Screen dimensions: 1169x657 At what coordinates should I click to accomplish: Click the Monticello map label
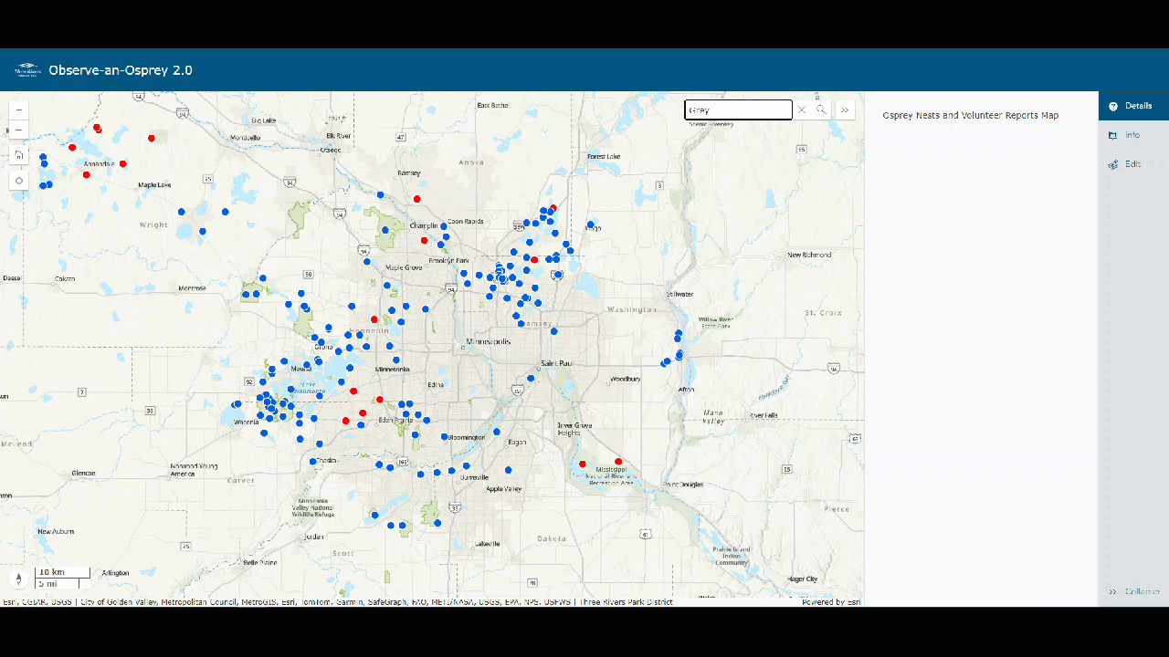pyautogui.click(x=246, y=138)
